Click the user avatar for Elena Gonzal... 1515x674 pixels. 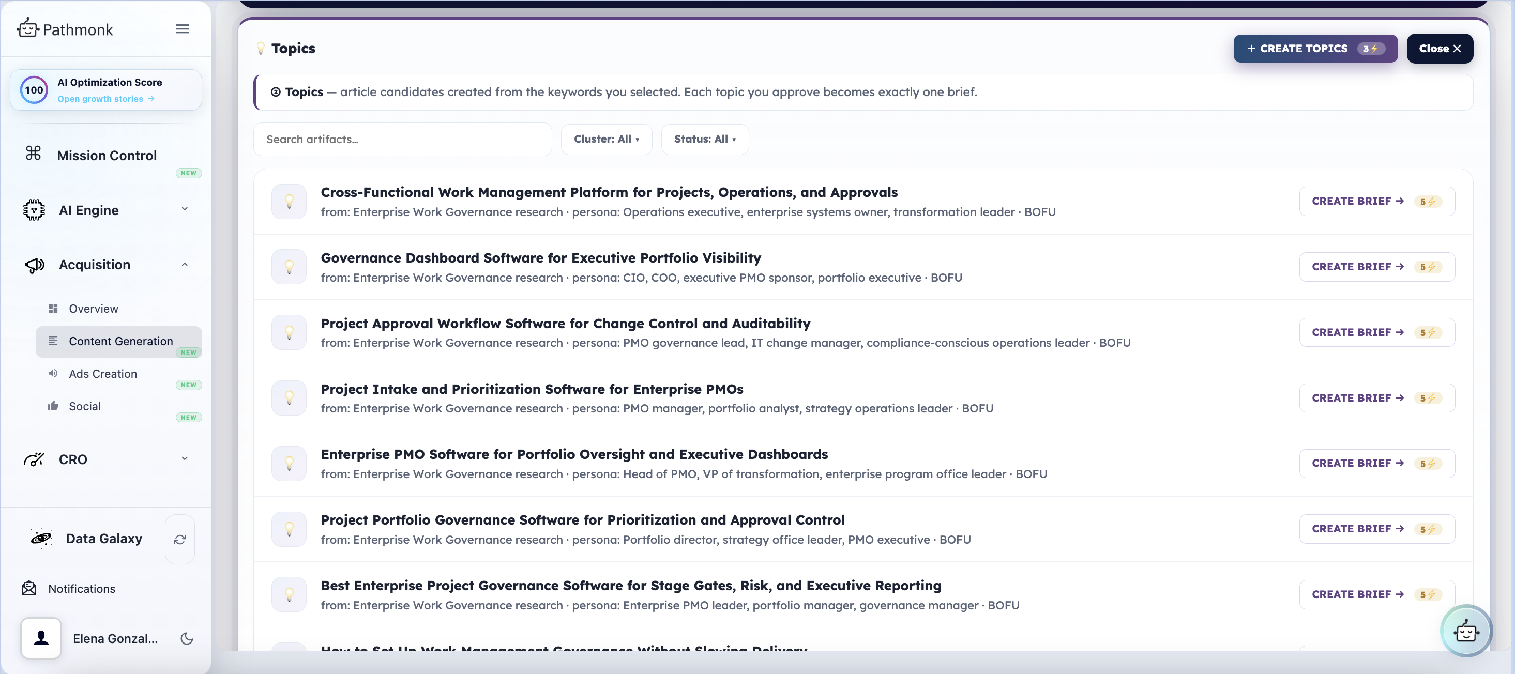[41, 638]
